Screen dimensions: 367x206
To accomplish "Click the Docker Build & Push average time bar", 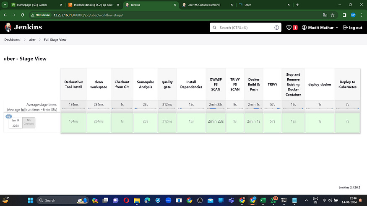I will (254, 108).
